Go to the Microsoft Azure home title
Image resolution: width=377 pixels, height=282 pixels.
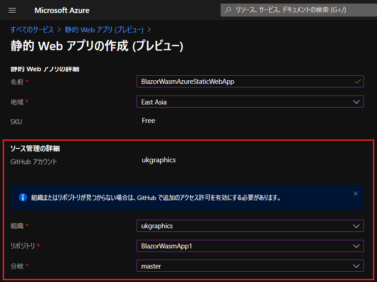(62, 10)
